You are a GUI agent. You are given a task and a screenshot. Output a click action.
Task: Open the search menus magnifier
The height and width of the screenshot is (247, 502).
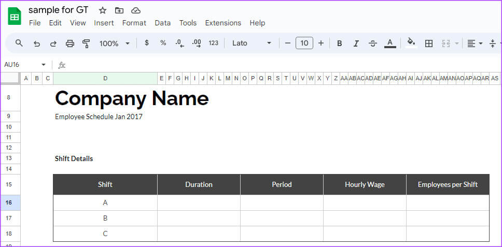tap(19, 43)
